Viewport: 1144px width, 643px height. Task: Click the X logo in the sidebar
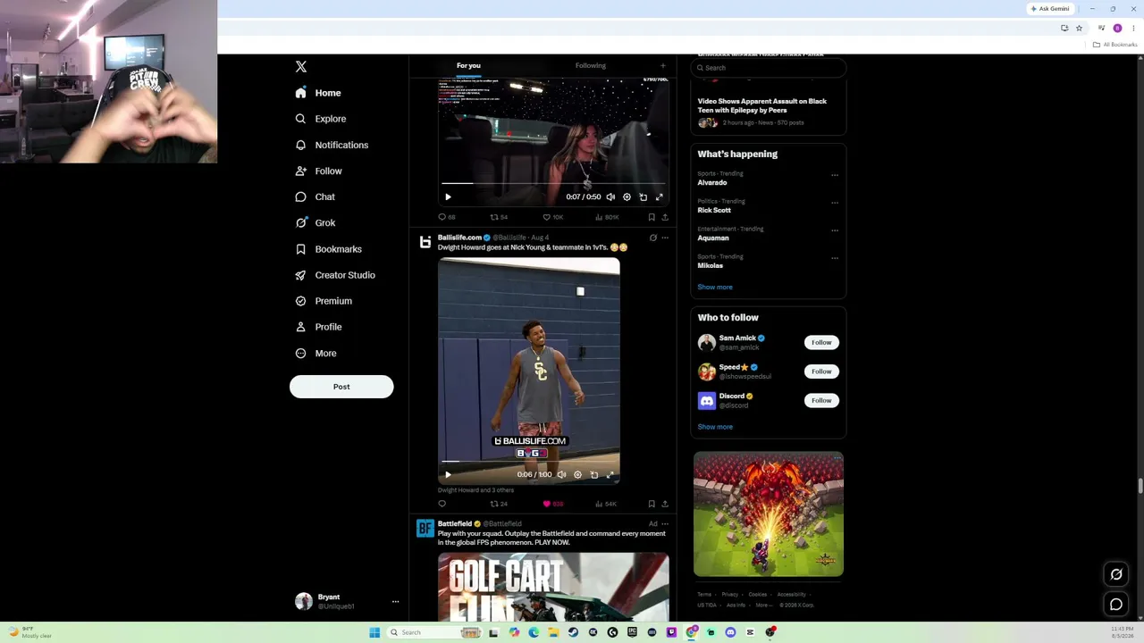301,67
